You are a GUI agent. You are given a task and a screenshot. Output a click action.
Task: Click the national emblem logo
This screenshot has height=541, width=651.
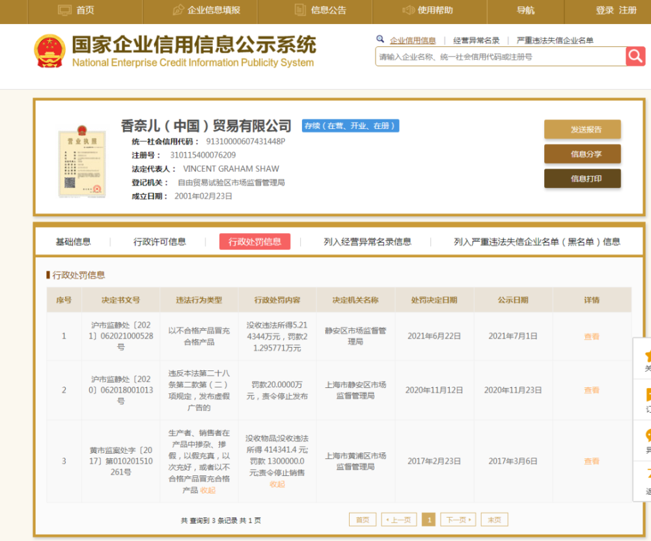50,51
